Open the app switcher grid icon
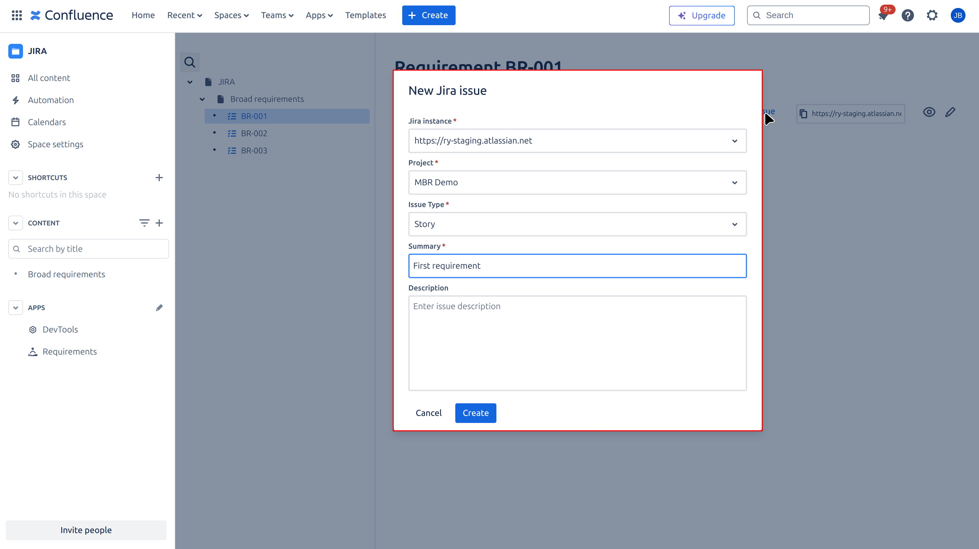The width and height of the screenshot is (979, 549). (x=17, y=15)
